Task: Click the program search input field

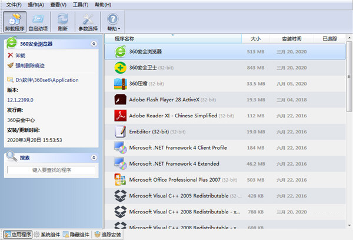Action: pos(51,170)
